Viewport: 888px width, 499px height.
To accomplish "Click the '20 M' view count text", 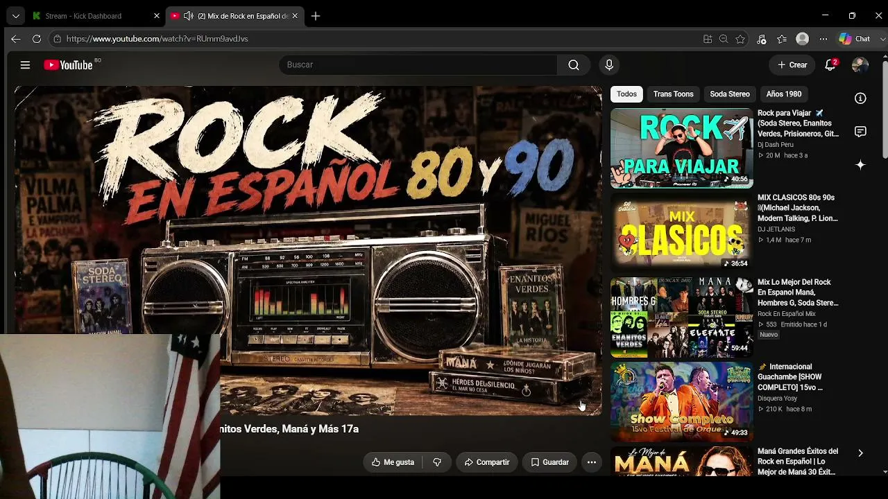I will (x=773, y=155).
